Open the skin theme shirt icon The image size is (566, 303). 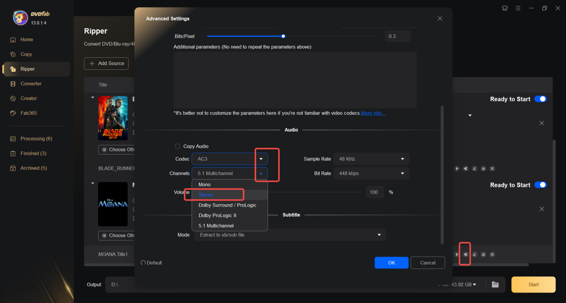click(505, 8)
